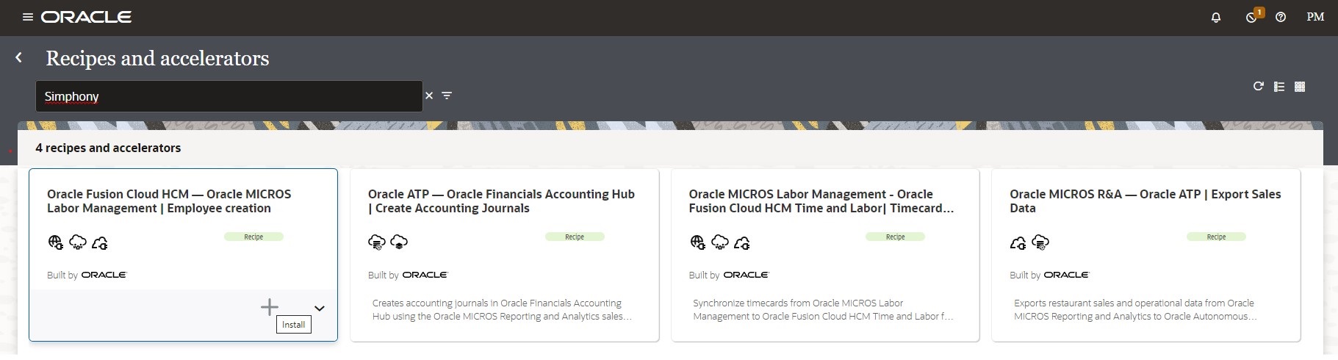Screen dimensions: 1338x360
Task: Click Recipe tag on Employee creation card
Action: pos(253,237)
